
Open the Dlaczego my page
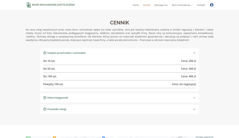coord(161,5)
